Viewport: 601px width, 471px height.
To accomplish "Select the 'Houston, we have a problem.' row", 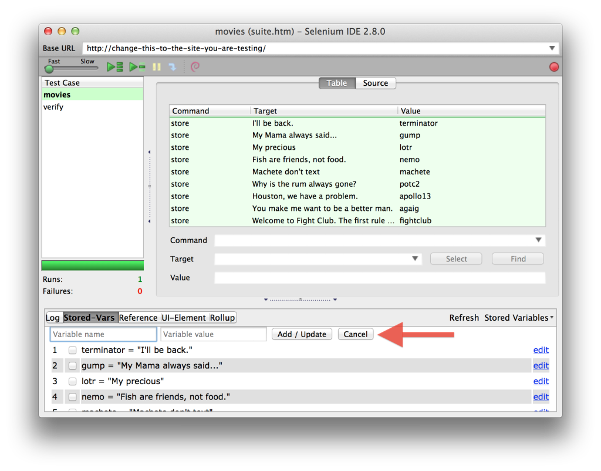I will point(357,196).
